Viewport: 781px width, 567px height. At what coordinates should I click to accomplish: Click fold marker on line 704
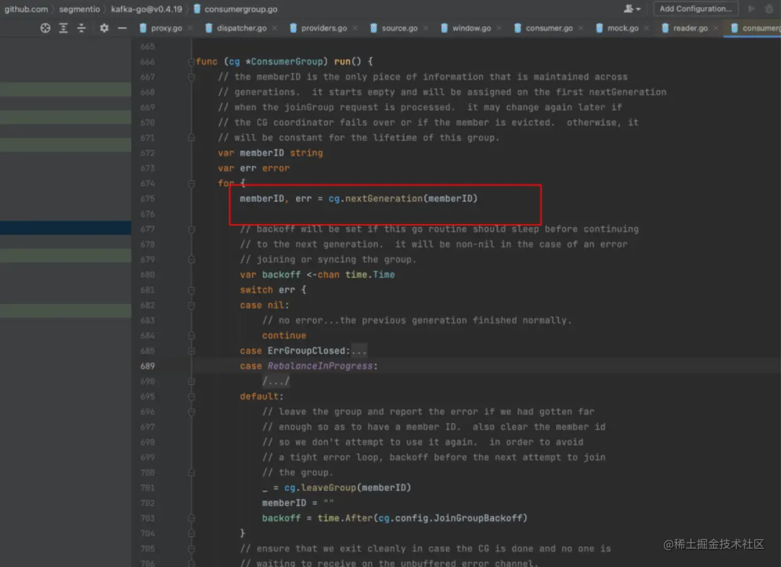191,533
